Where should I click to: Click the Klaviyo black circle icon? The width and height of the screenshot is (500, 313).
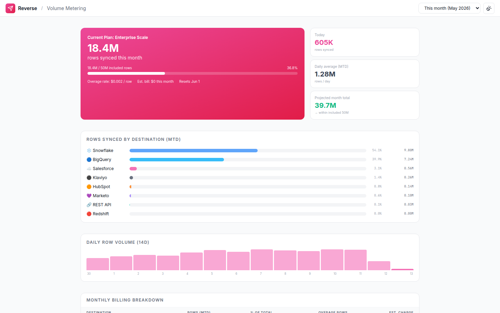point(89,178)
